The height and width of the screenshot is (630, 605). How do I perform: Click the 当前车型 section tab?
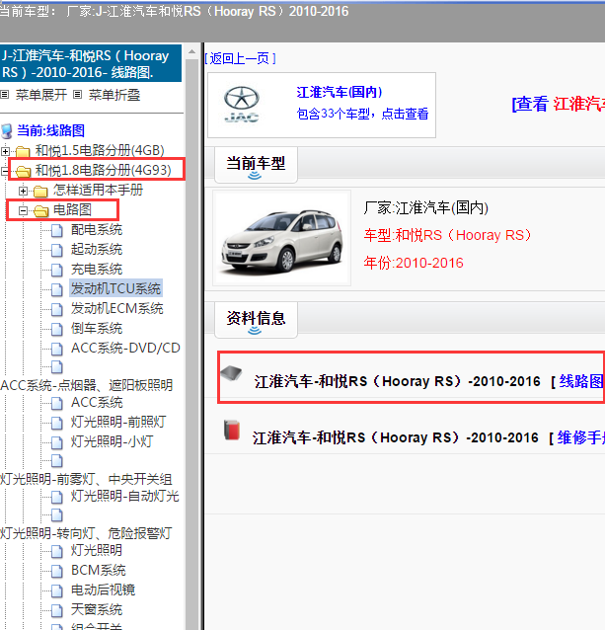(256, 165)
